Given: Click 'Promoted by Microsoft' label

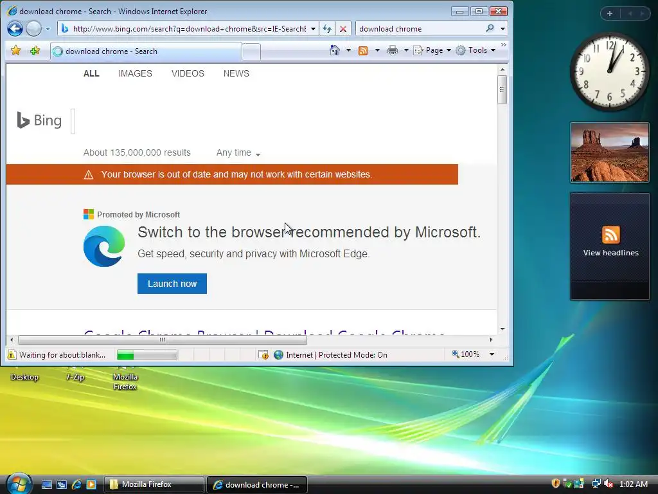Looking at the screenshot, I should pos(139,215).
